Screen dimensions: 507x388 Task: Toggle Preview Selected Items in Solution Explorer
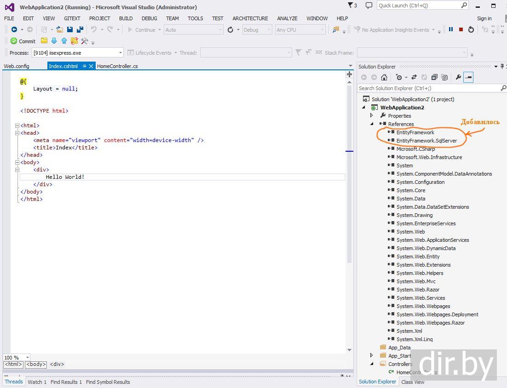coord(468,77)
